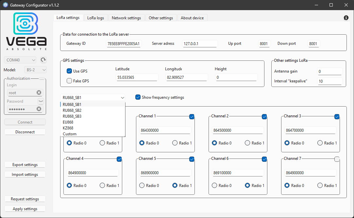Enable Channel 7
Screen dimensions: 354x218
[337, 159]
